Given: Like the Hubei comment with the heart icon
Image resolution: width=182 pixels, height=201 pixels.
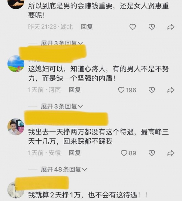Looking at the screenshot, I should [133, 27].
